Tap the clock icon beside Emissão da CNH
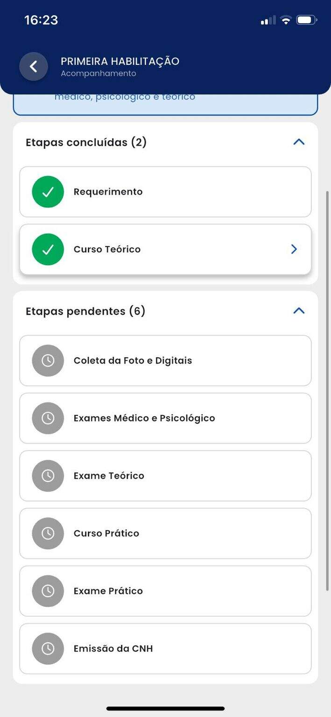The width and height of the screenshot is (331, 717). pyautogui.click(x=48, y=648)
